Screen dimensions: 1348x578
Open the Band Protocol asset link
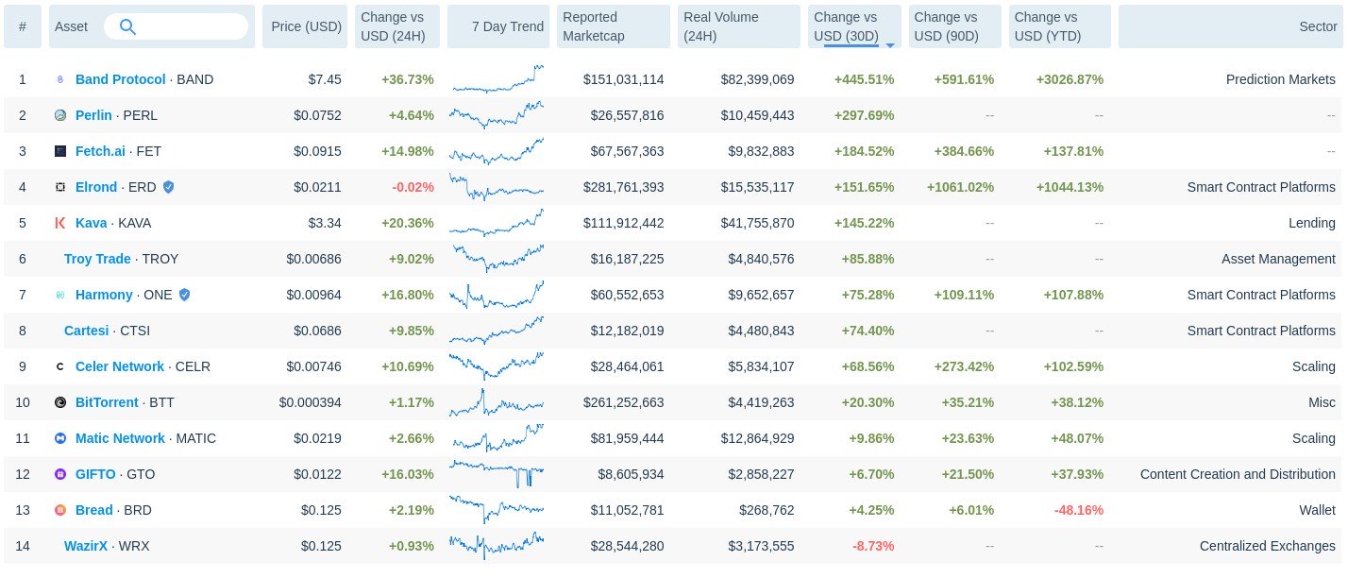coord(120,79)
